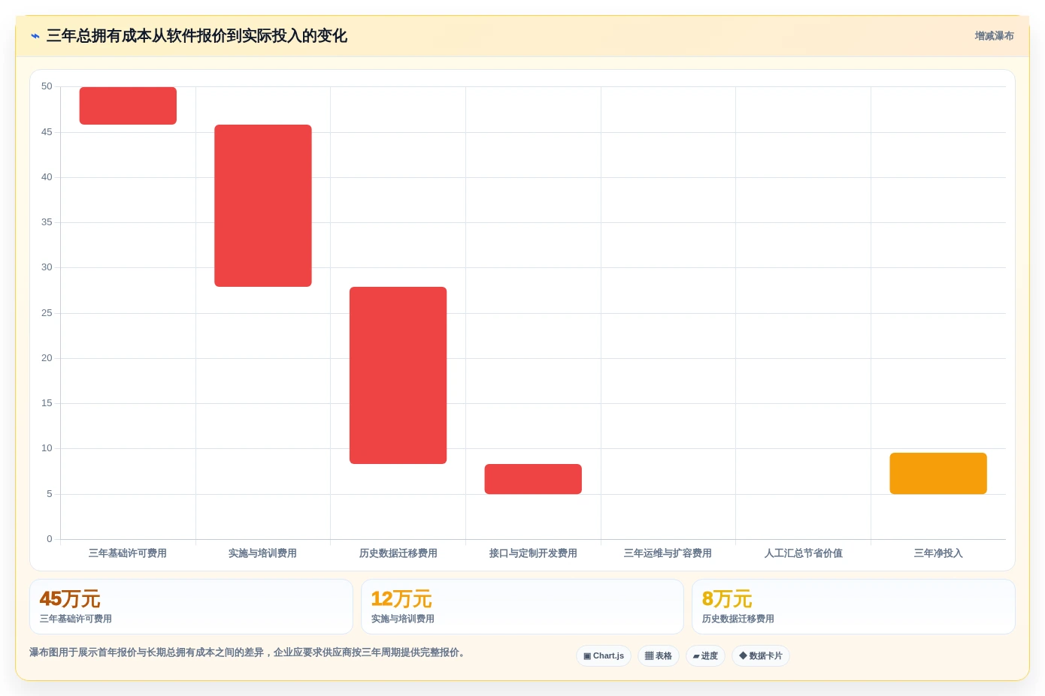Click the y-axis value 50
The image size is (1045, 696).
[47, 86]
